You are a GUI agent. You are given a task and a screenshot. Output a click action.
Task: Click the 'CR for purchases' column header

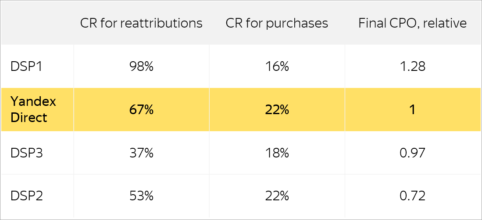pos(277,23)
